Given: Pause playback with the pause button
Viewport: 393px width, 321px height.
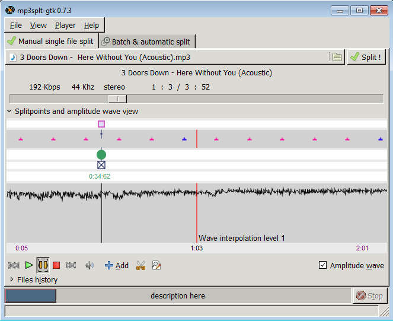Looking at the screenshot, I should [43, 265].
